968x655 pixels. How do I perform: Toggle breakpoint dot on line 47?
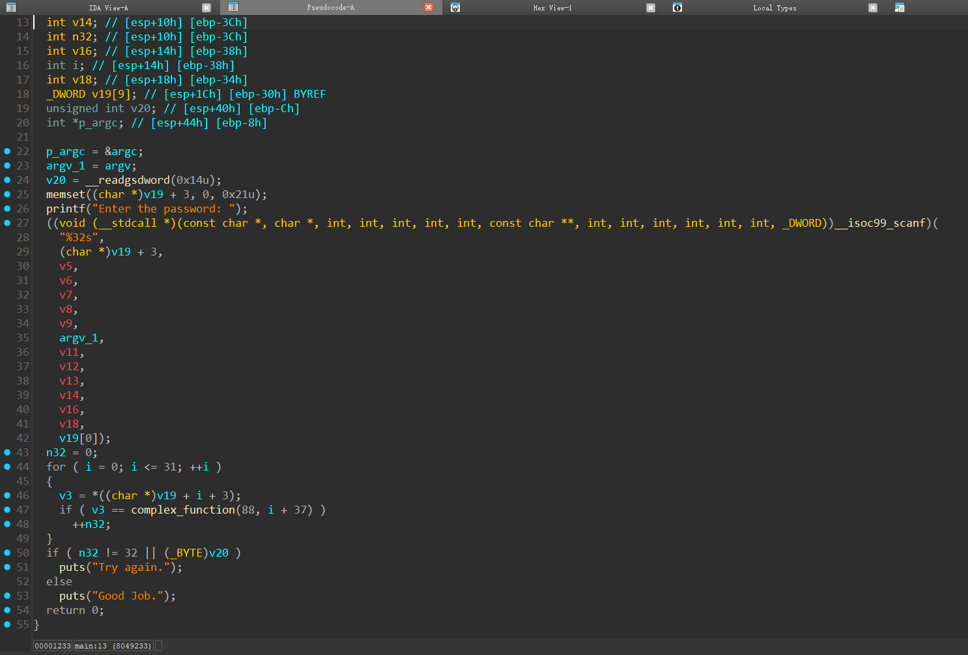click(7, 510)
